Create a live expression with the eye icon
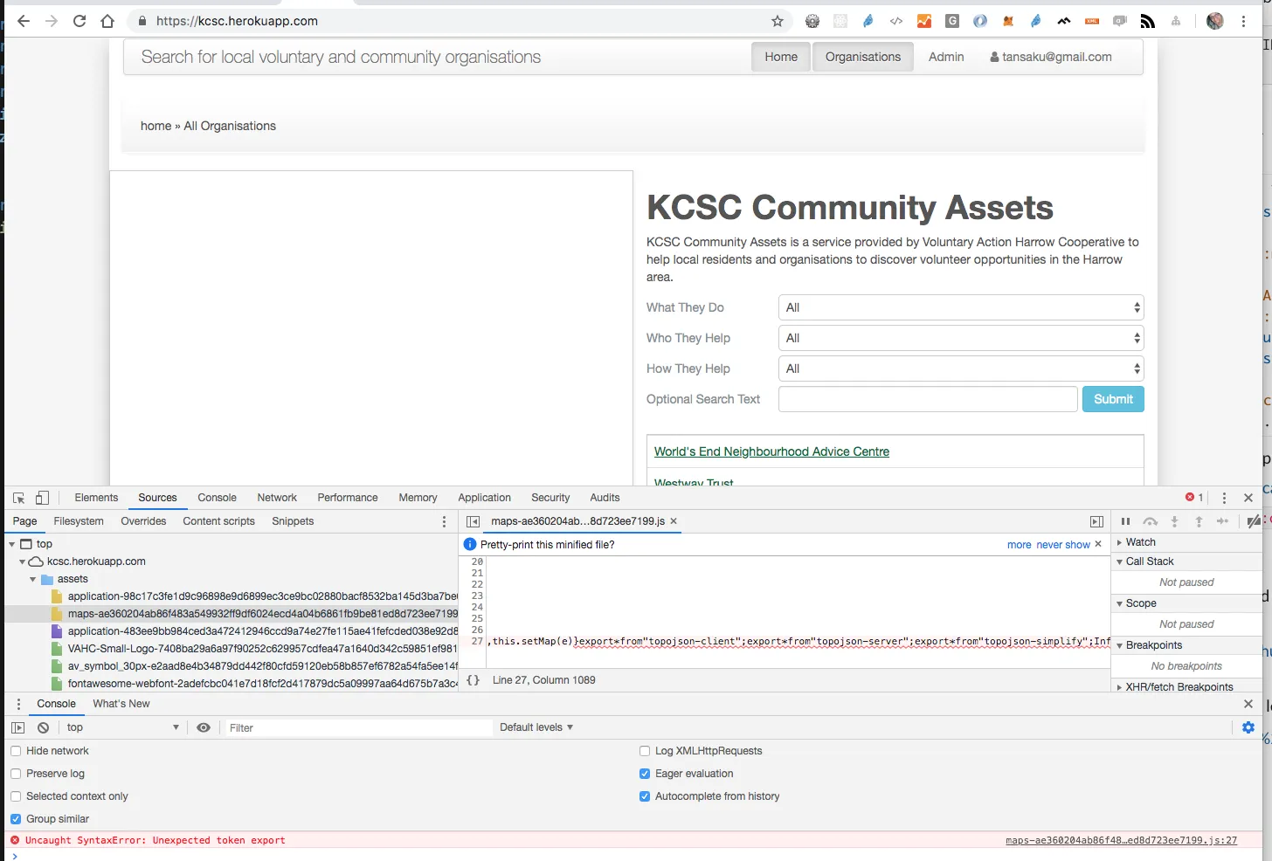 click(204, 727)
